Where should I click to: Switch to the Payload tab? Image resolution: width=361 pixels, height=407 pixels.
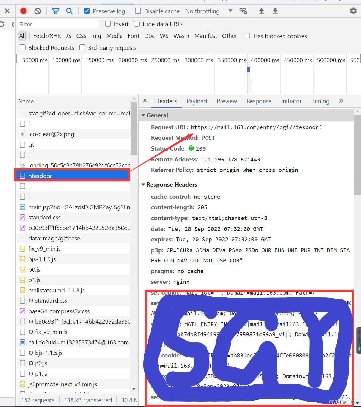pos(197,101)
